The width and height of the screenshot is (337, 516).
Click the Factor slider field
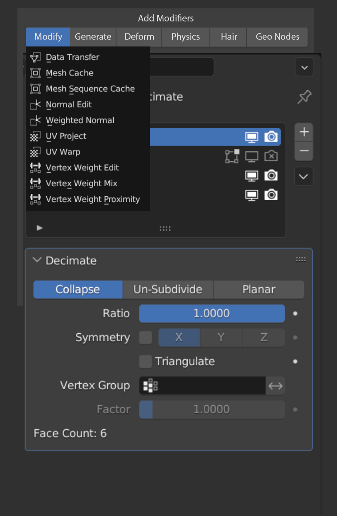[x=212, y=409]
